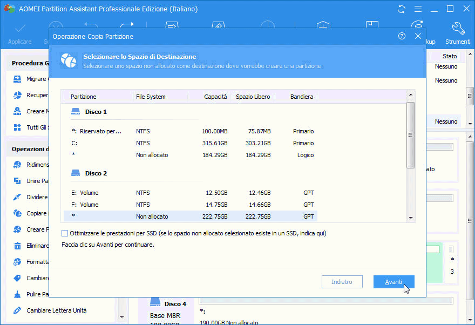Open the dialog help question mark icon
The width and height of the screenshot is (475, 325).
402,36
